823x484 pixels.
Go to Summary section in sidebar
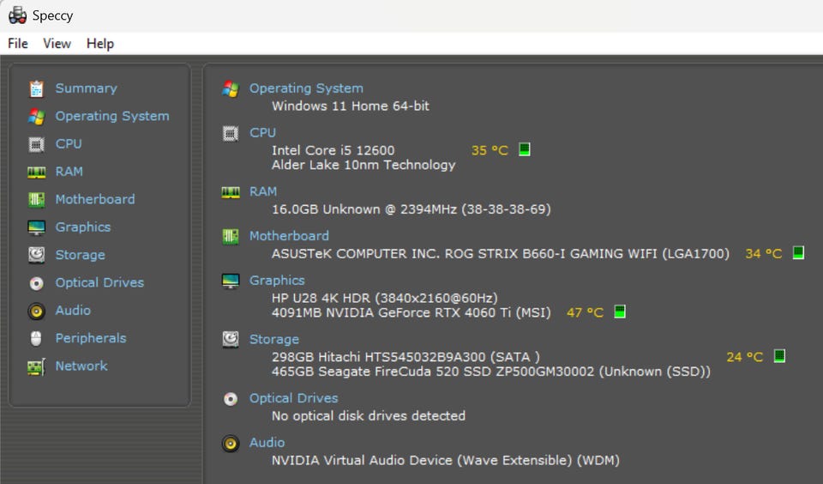(86, 88)
